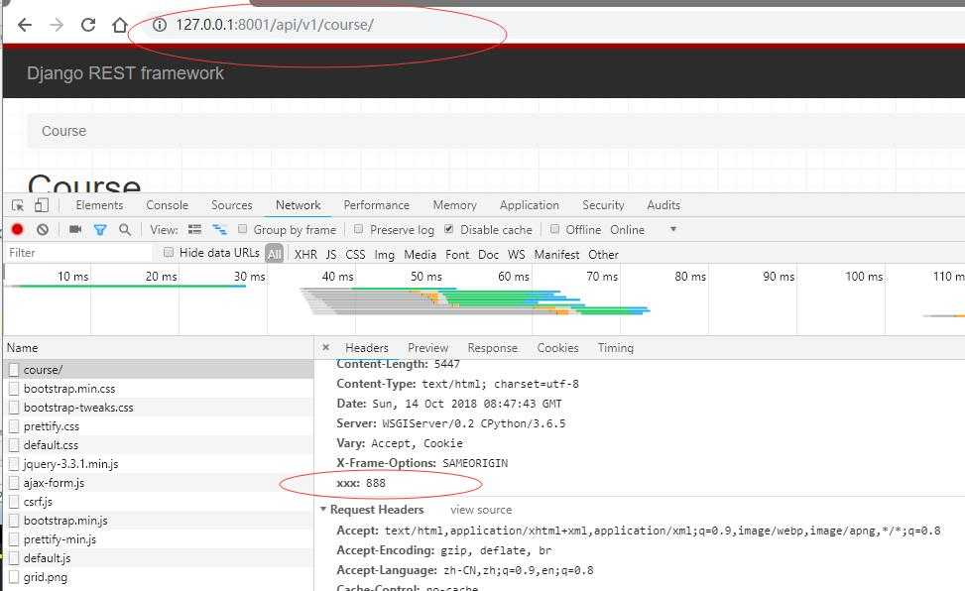This screenshot has height=591, width=965.
Task: Open the browser home page icon
Action: (119, 25)
